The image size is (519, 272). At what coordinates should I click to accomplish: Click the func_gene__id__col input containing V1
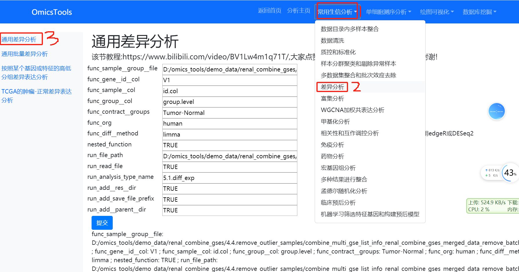(x=230, y=80)
